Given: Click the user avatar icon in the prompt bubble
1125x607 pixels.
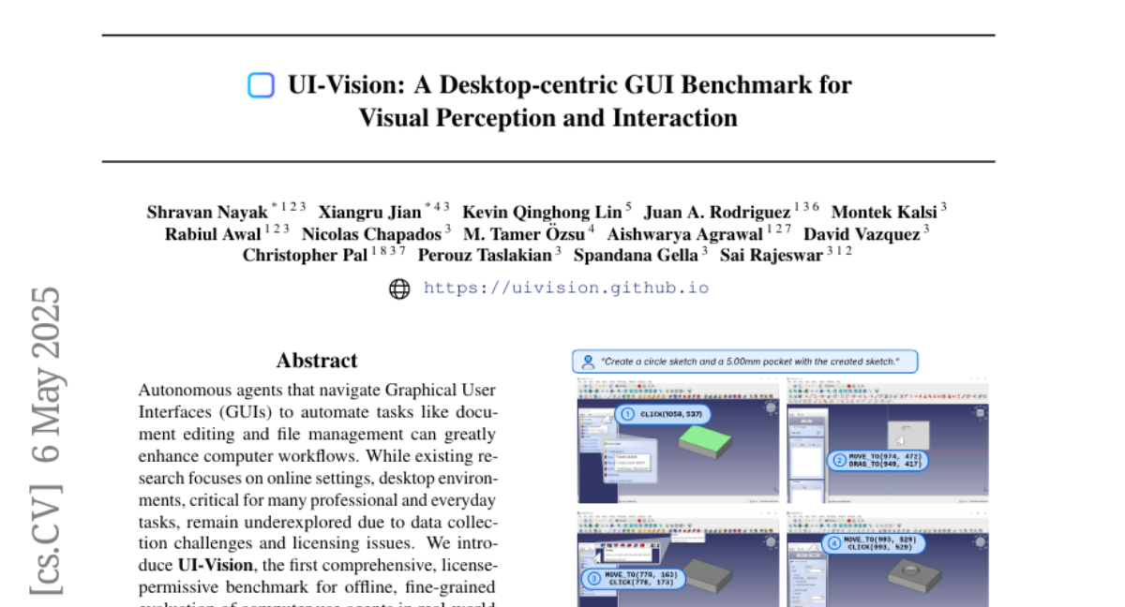Looking at the screenshot, I should [x=588, y=362].
